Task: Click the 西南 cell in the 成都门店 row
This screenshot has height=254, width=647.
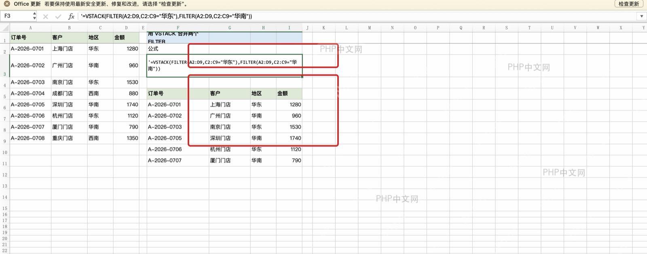Action: click(100, 94)
